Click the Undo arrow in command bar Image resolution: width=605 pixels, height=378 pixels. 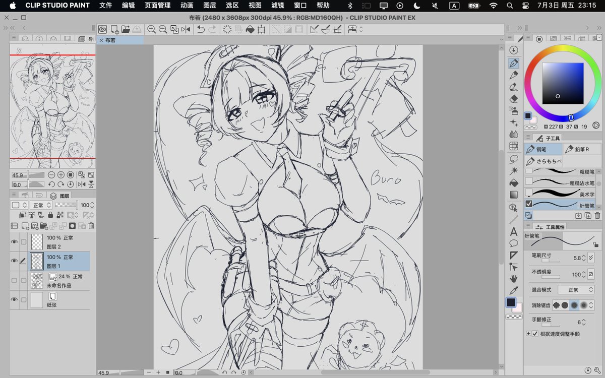(x=201, y=30)
